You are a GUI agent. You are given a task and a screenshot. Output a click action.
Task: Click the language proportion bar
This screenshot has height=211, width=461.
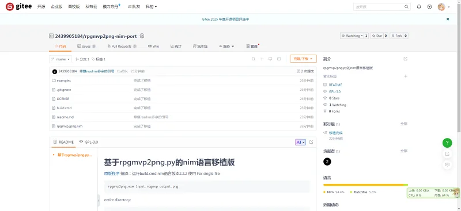(365, 185)
